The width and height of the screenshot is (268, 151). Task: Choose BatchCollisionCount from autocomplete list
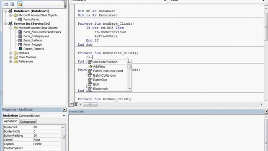point(107,71)
